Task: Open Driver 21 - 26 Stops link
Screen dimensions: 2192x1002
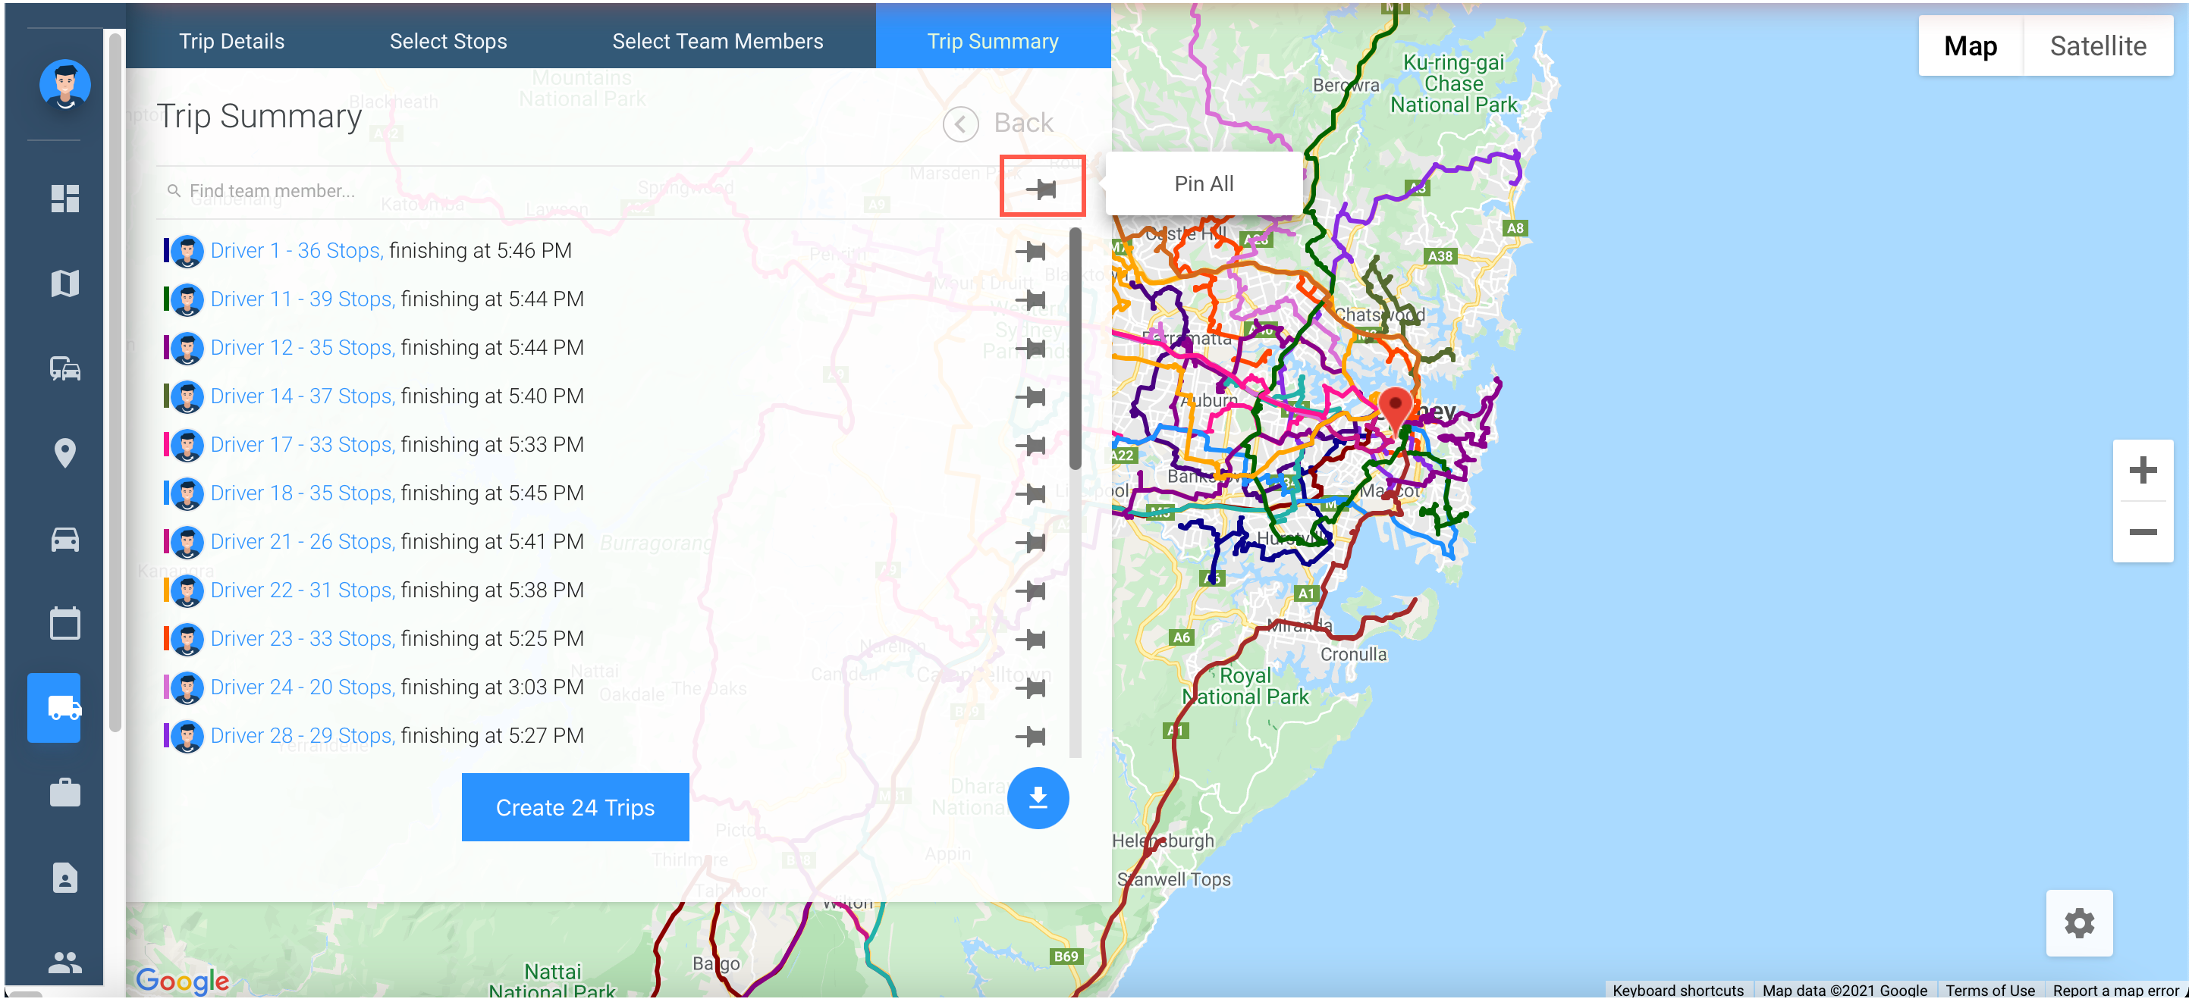Action: click(302, 542)
